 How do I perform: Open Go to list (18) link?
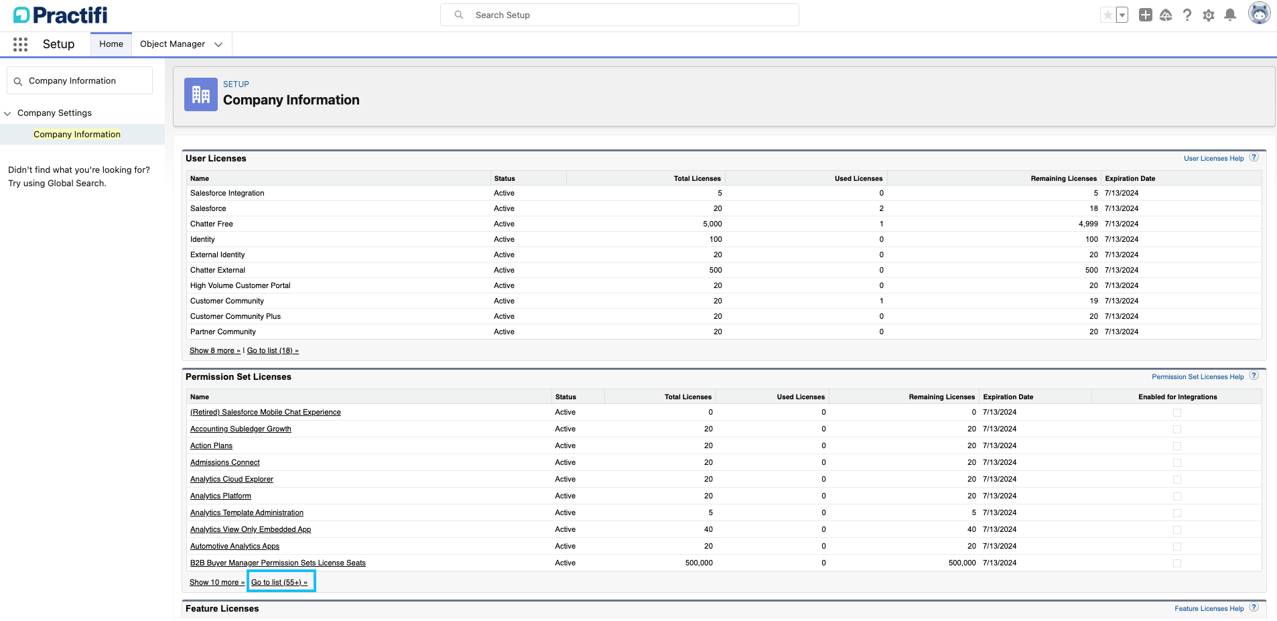point(273,350)
